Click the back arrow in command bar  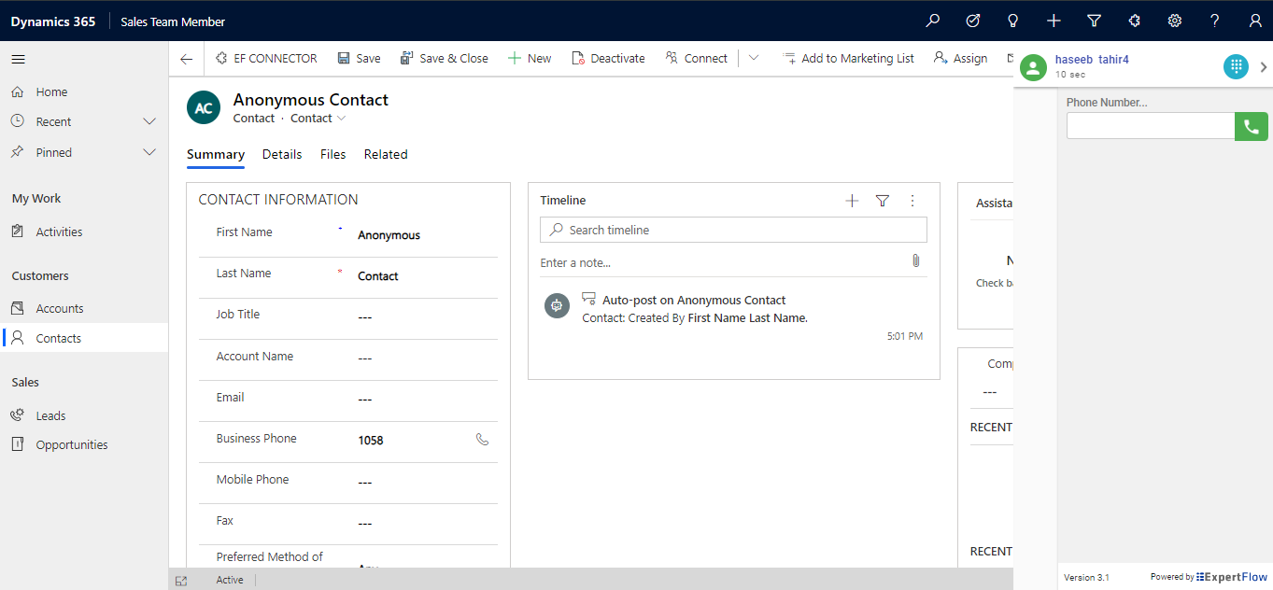click(x=187, y=59)
